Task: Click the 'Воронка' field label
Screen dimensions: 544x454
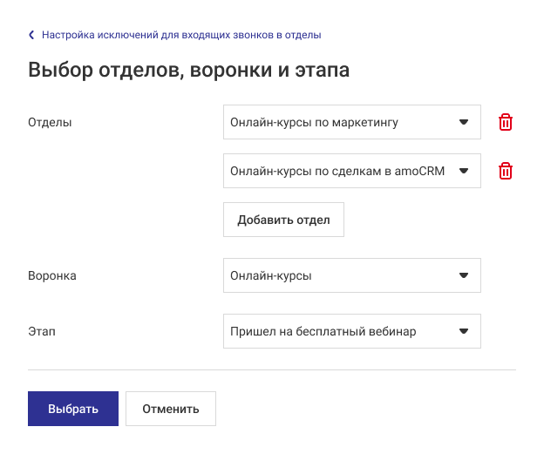Action: tap(52, 276)
